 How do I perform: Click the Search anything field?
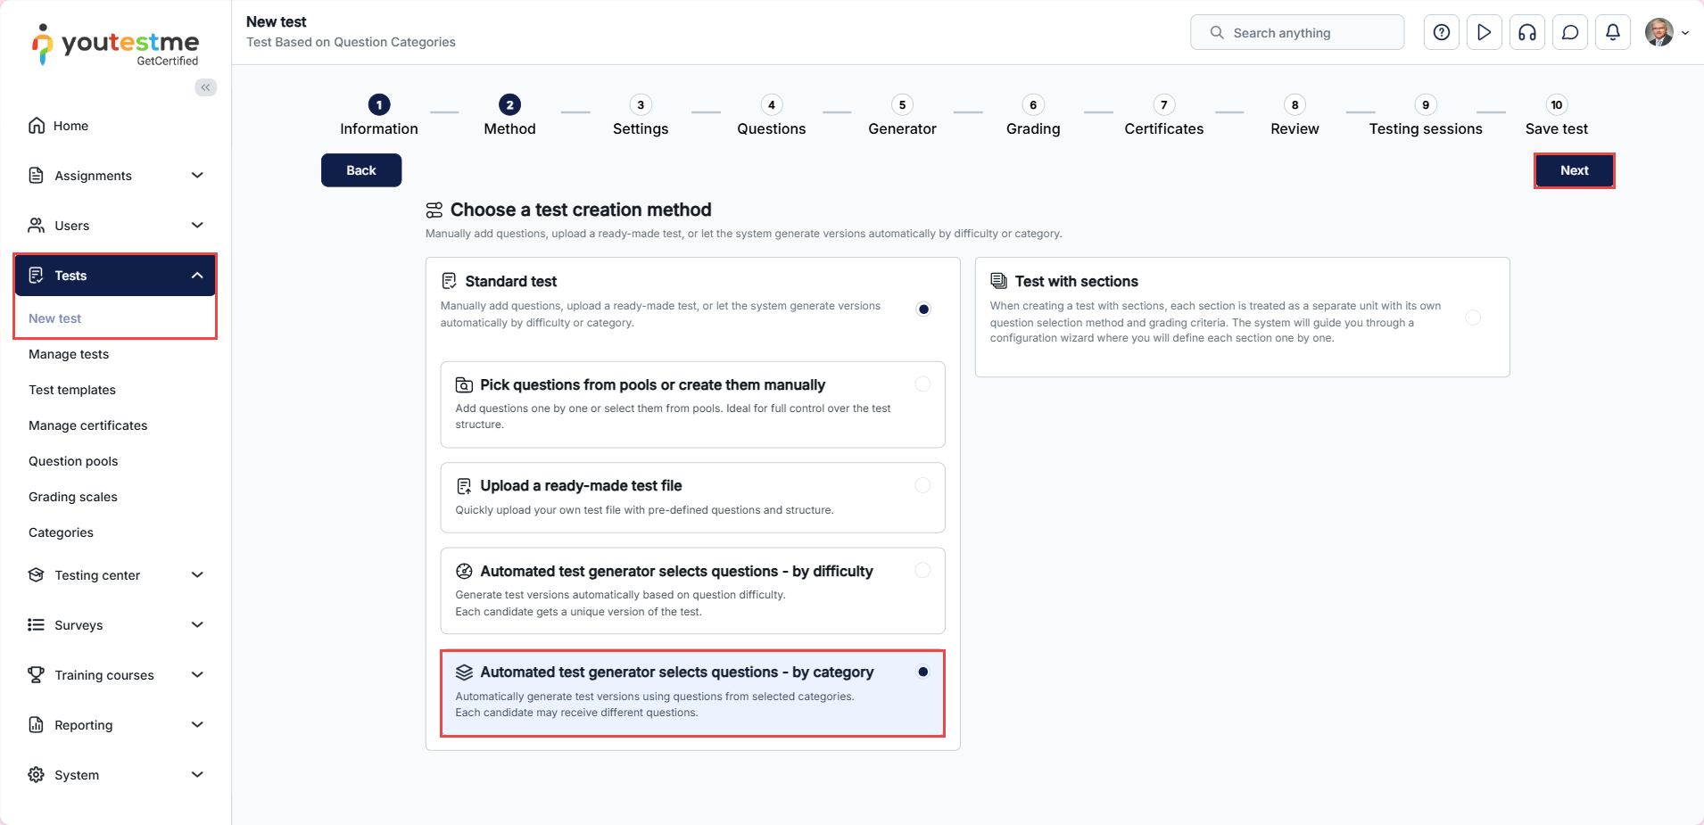point(1297,33)
